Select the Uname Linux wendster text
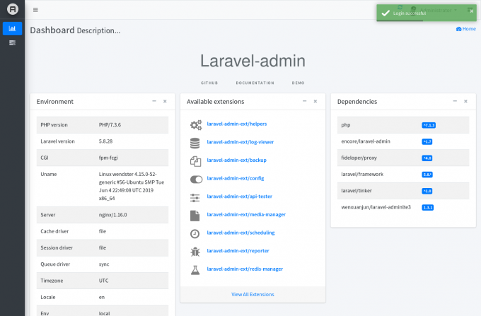481x316 pixels. click(x=132, y=186)
